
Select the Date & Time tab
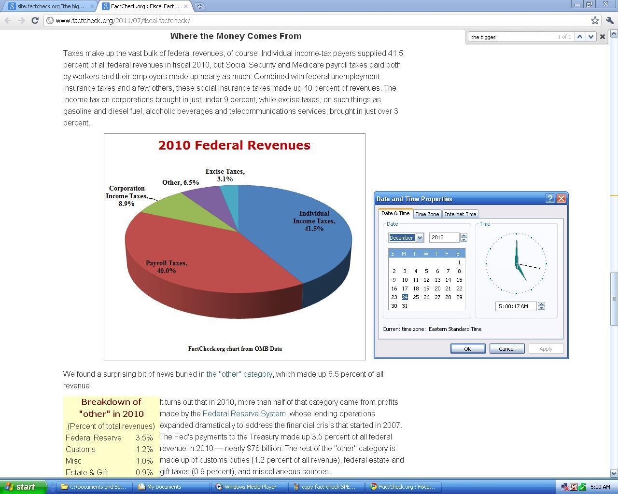(395, 213)
